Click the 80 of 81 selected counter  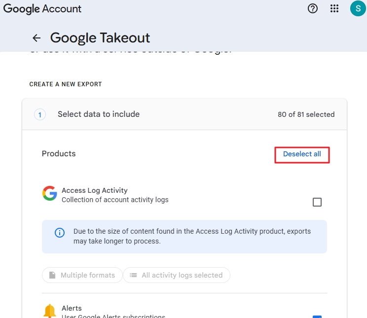tap(306, 114)
